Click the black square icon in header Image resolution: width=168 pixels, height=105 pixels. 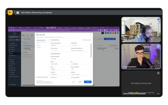click(103, 33)
